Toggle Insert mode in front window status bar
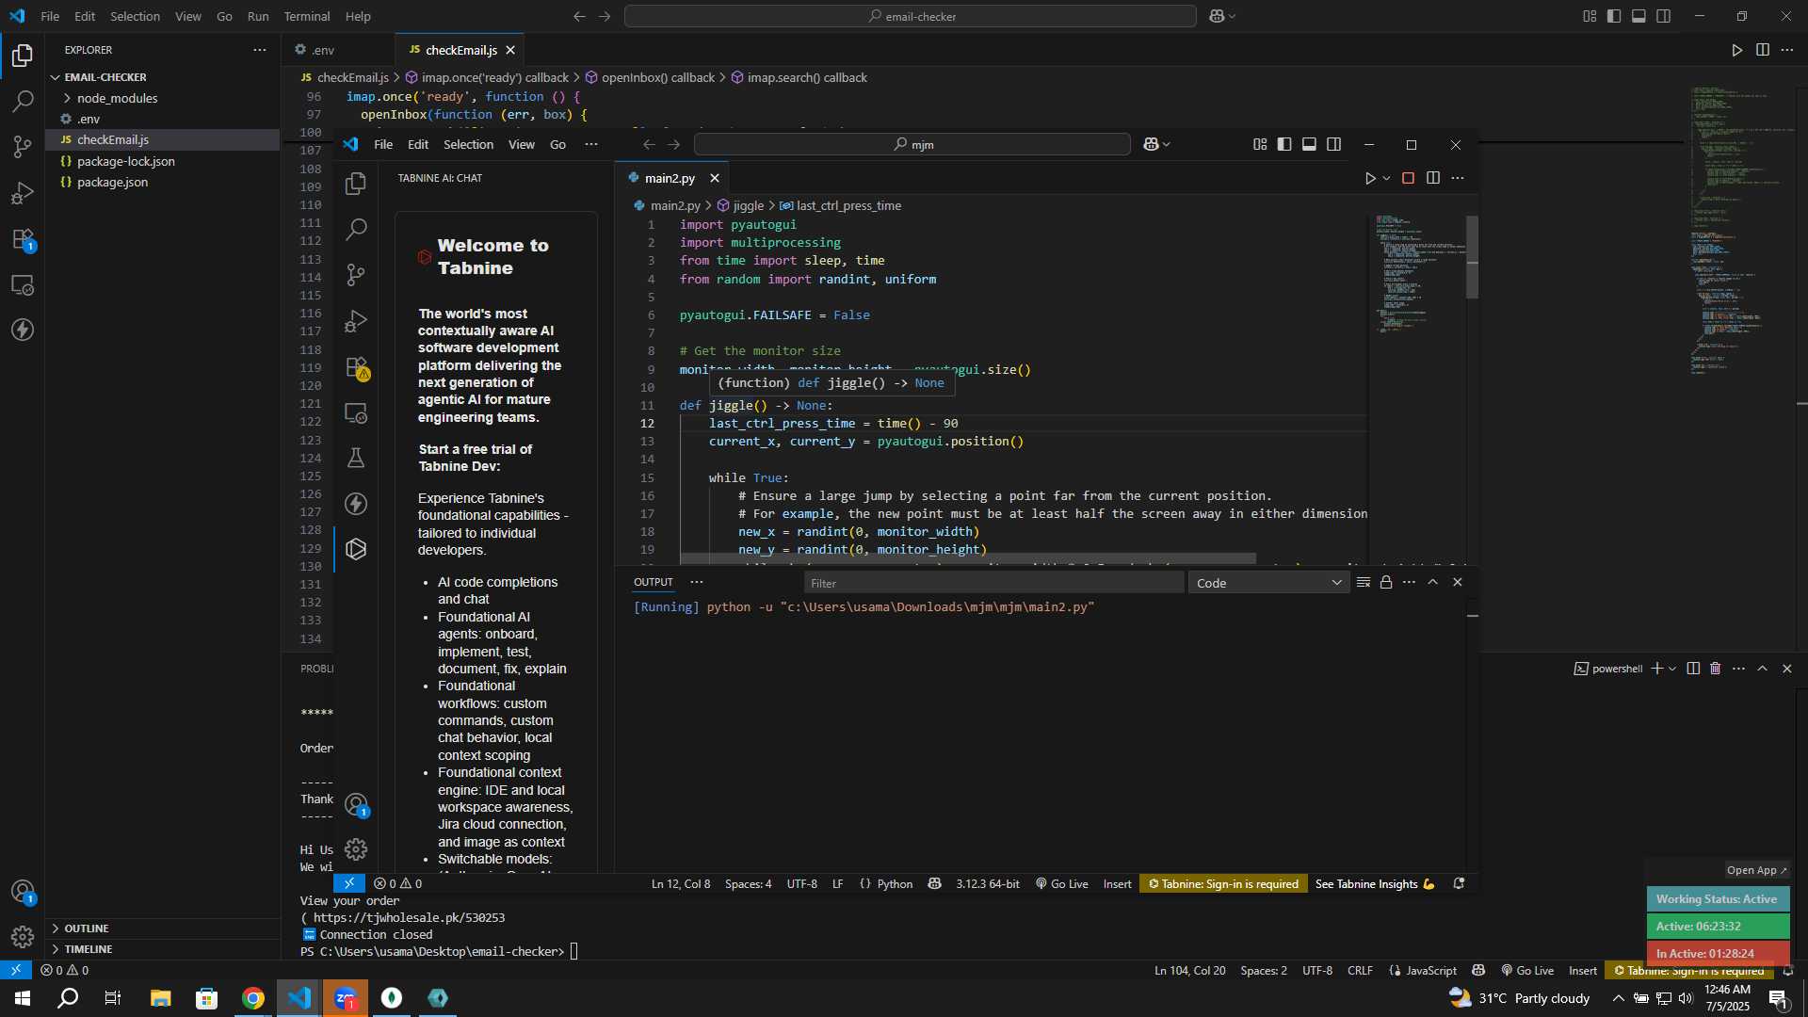The image size is (1808, 1017). click(x=1117, y=883)
